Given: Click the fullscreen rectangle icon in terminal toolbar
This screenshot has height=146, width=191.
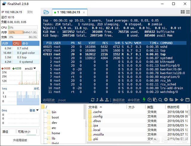Looking at the screenshot, I should pyautogui.click(x=187, y=100).
